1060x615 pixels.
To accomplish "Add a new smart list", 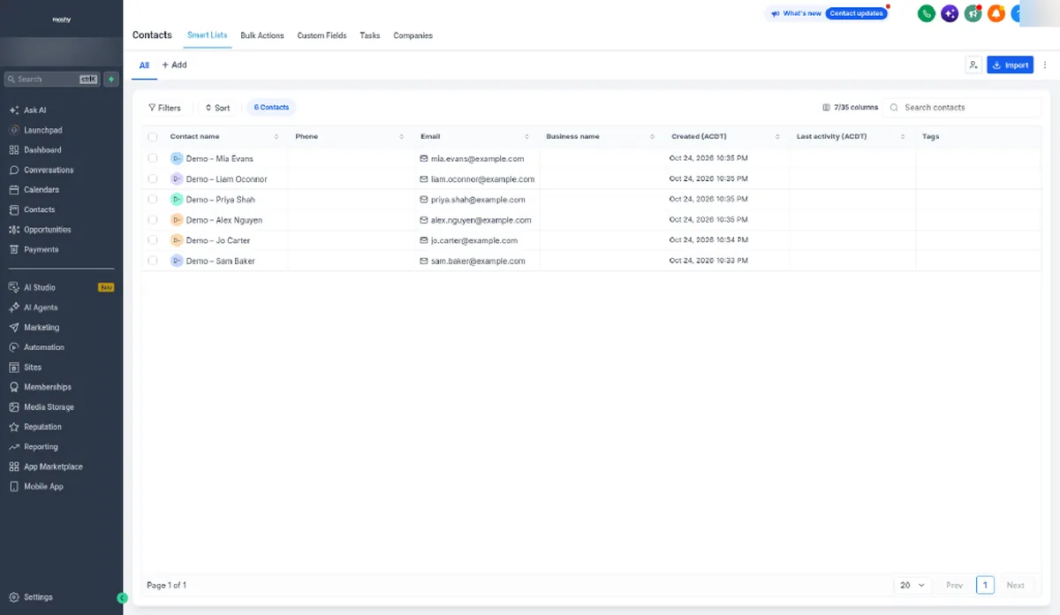I will tap(174, 65).
